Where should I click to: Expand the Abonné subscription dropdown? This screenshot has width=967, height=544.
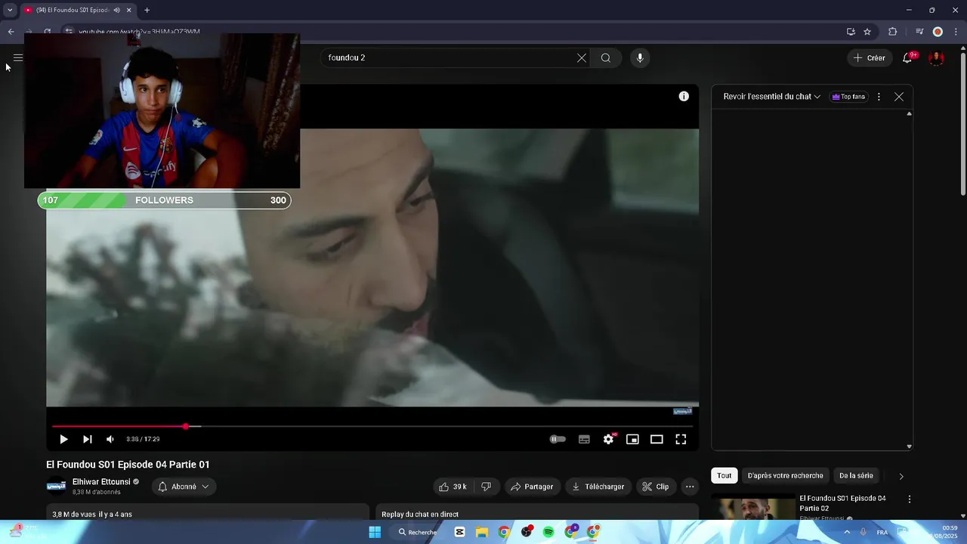tap(184, 487)
